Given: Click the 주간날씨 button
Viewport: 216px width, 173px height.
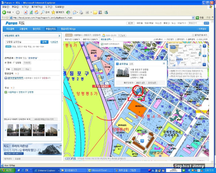Looking at the screenshot, I should click(122, 35).
